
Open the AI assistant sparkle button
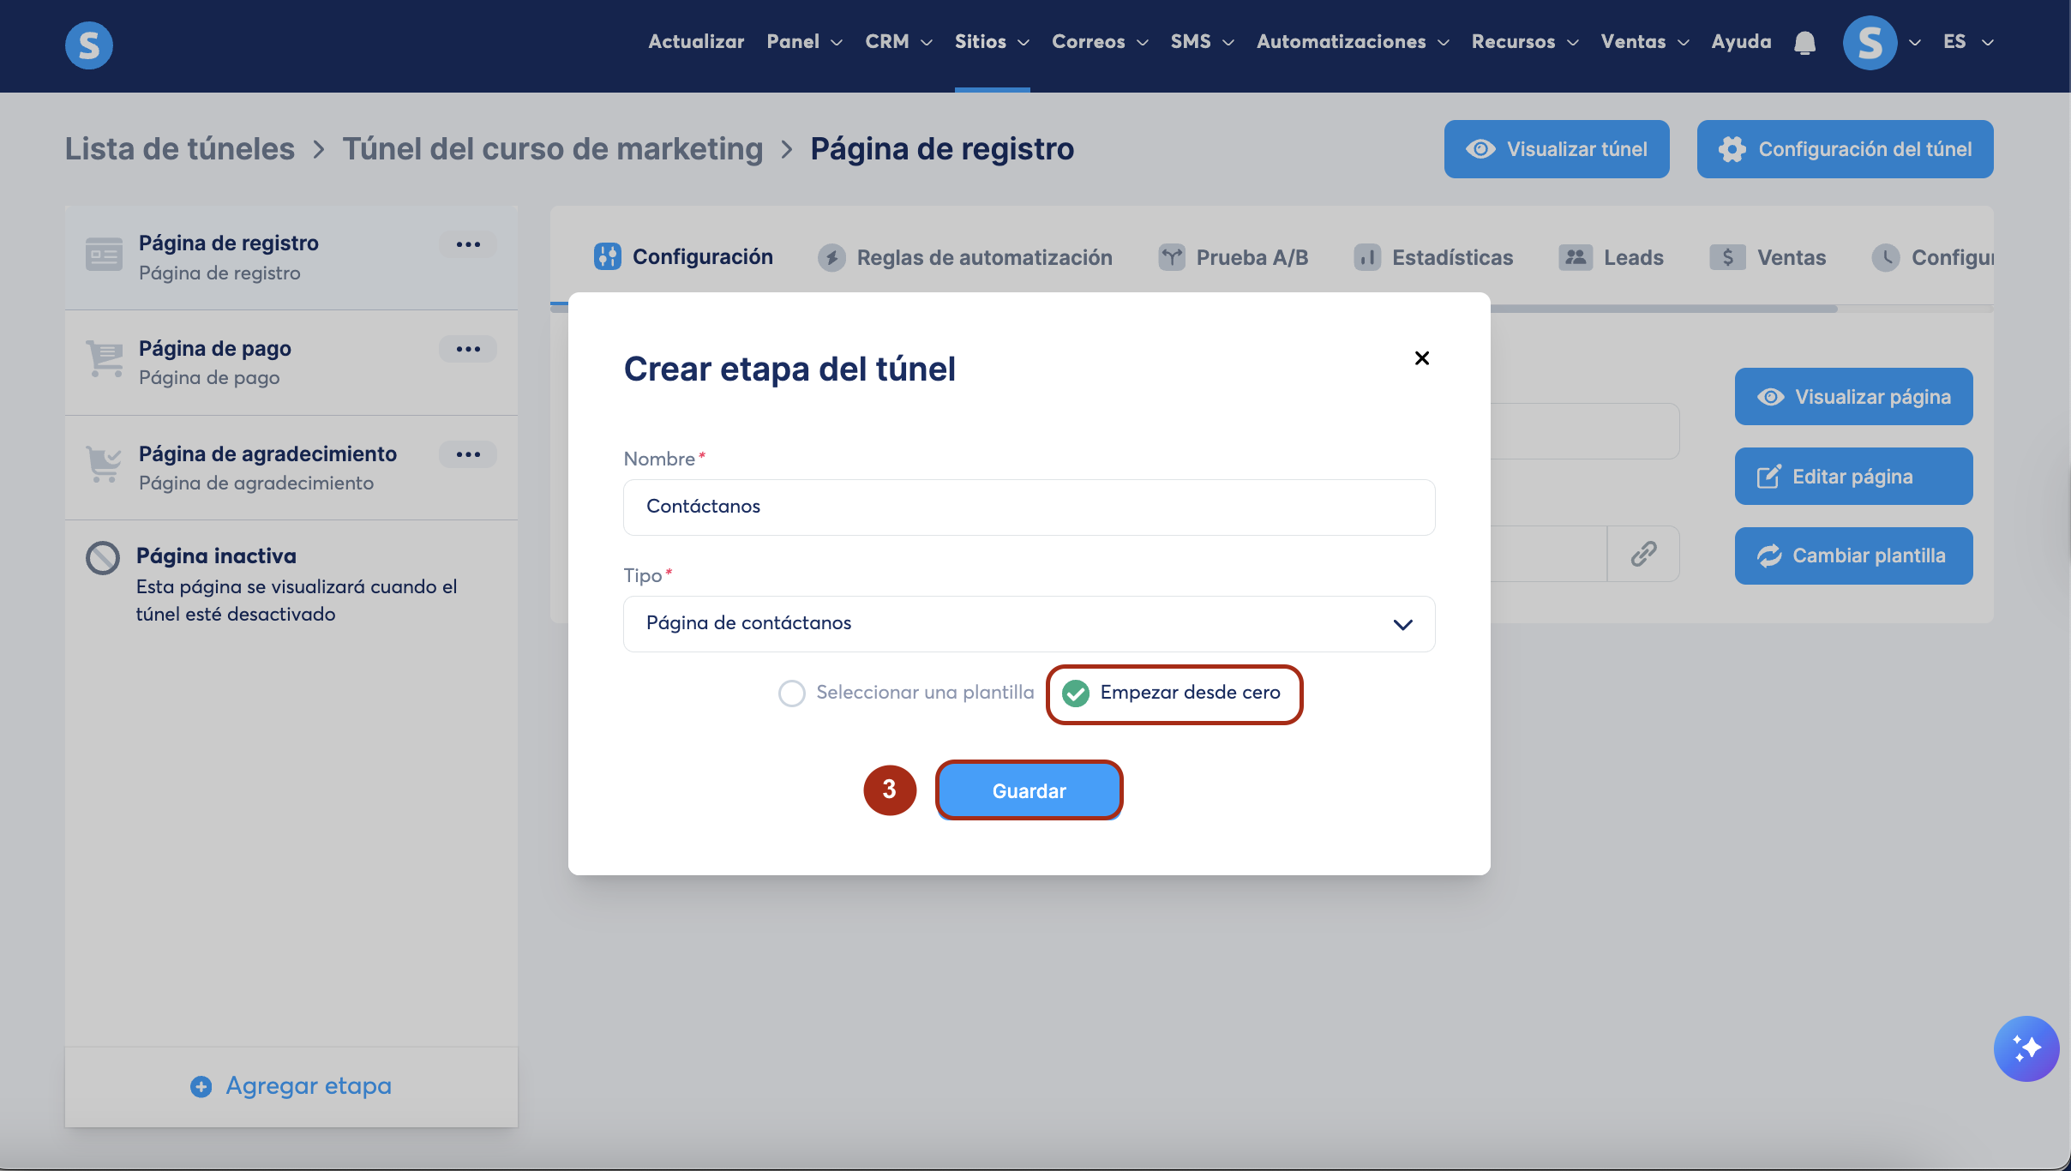[2026, 1048]
